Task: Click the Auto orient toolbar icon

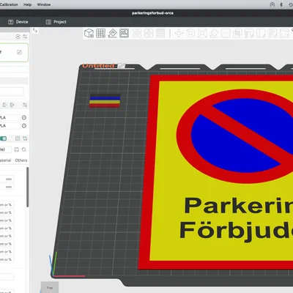Action: point(112,33)
